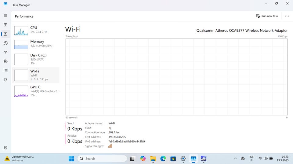The image size is (293, 164).
Task: Open the three-dot more options menu
Action: point(287,16)
